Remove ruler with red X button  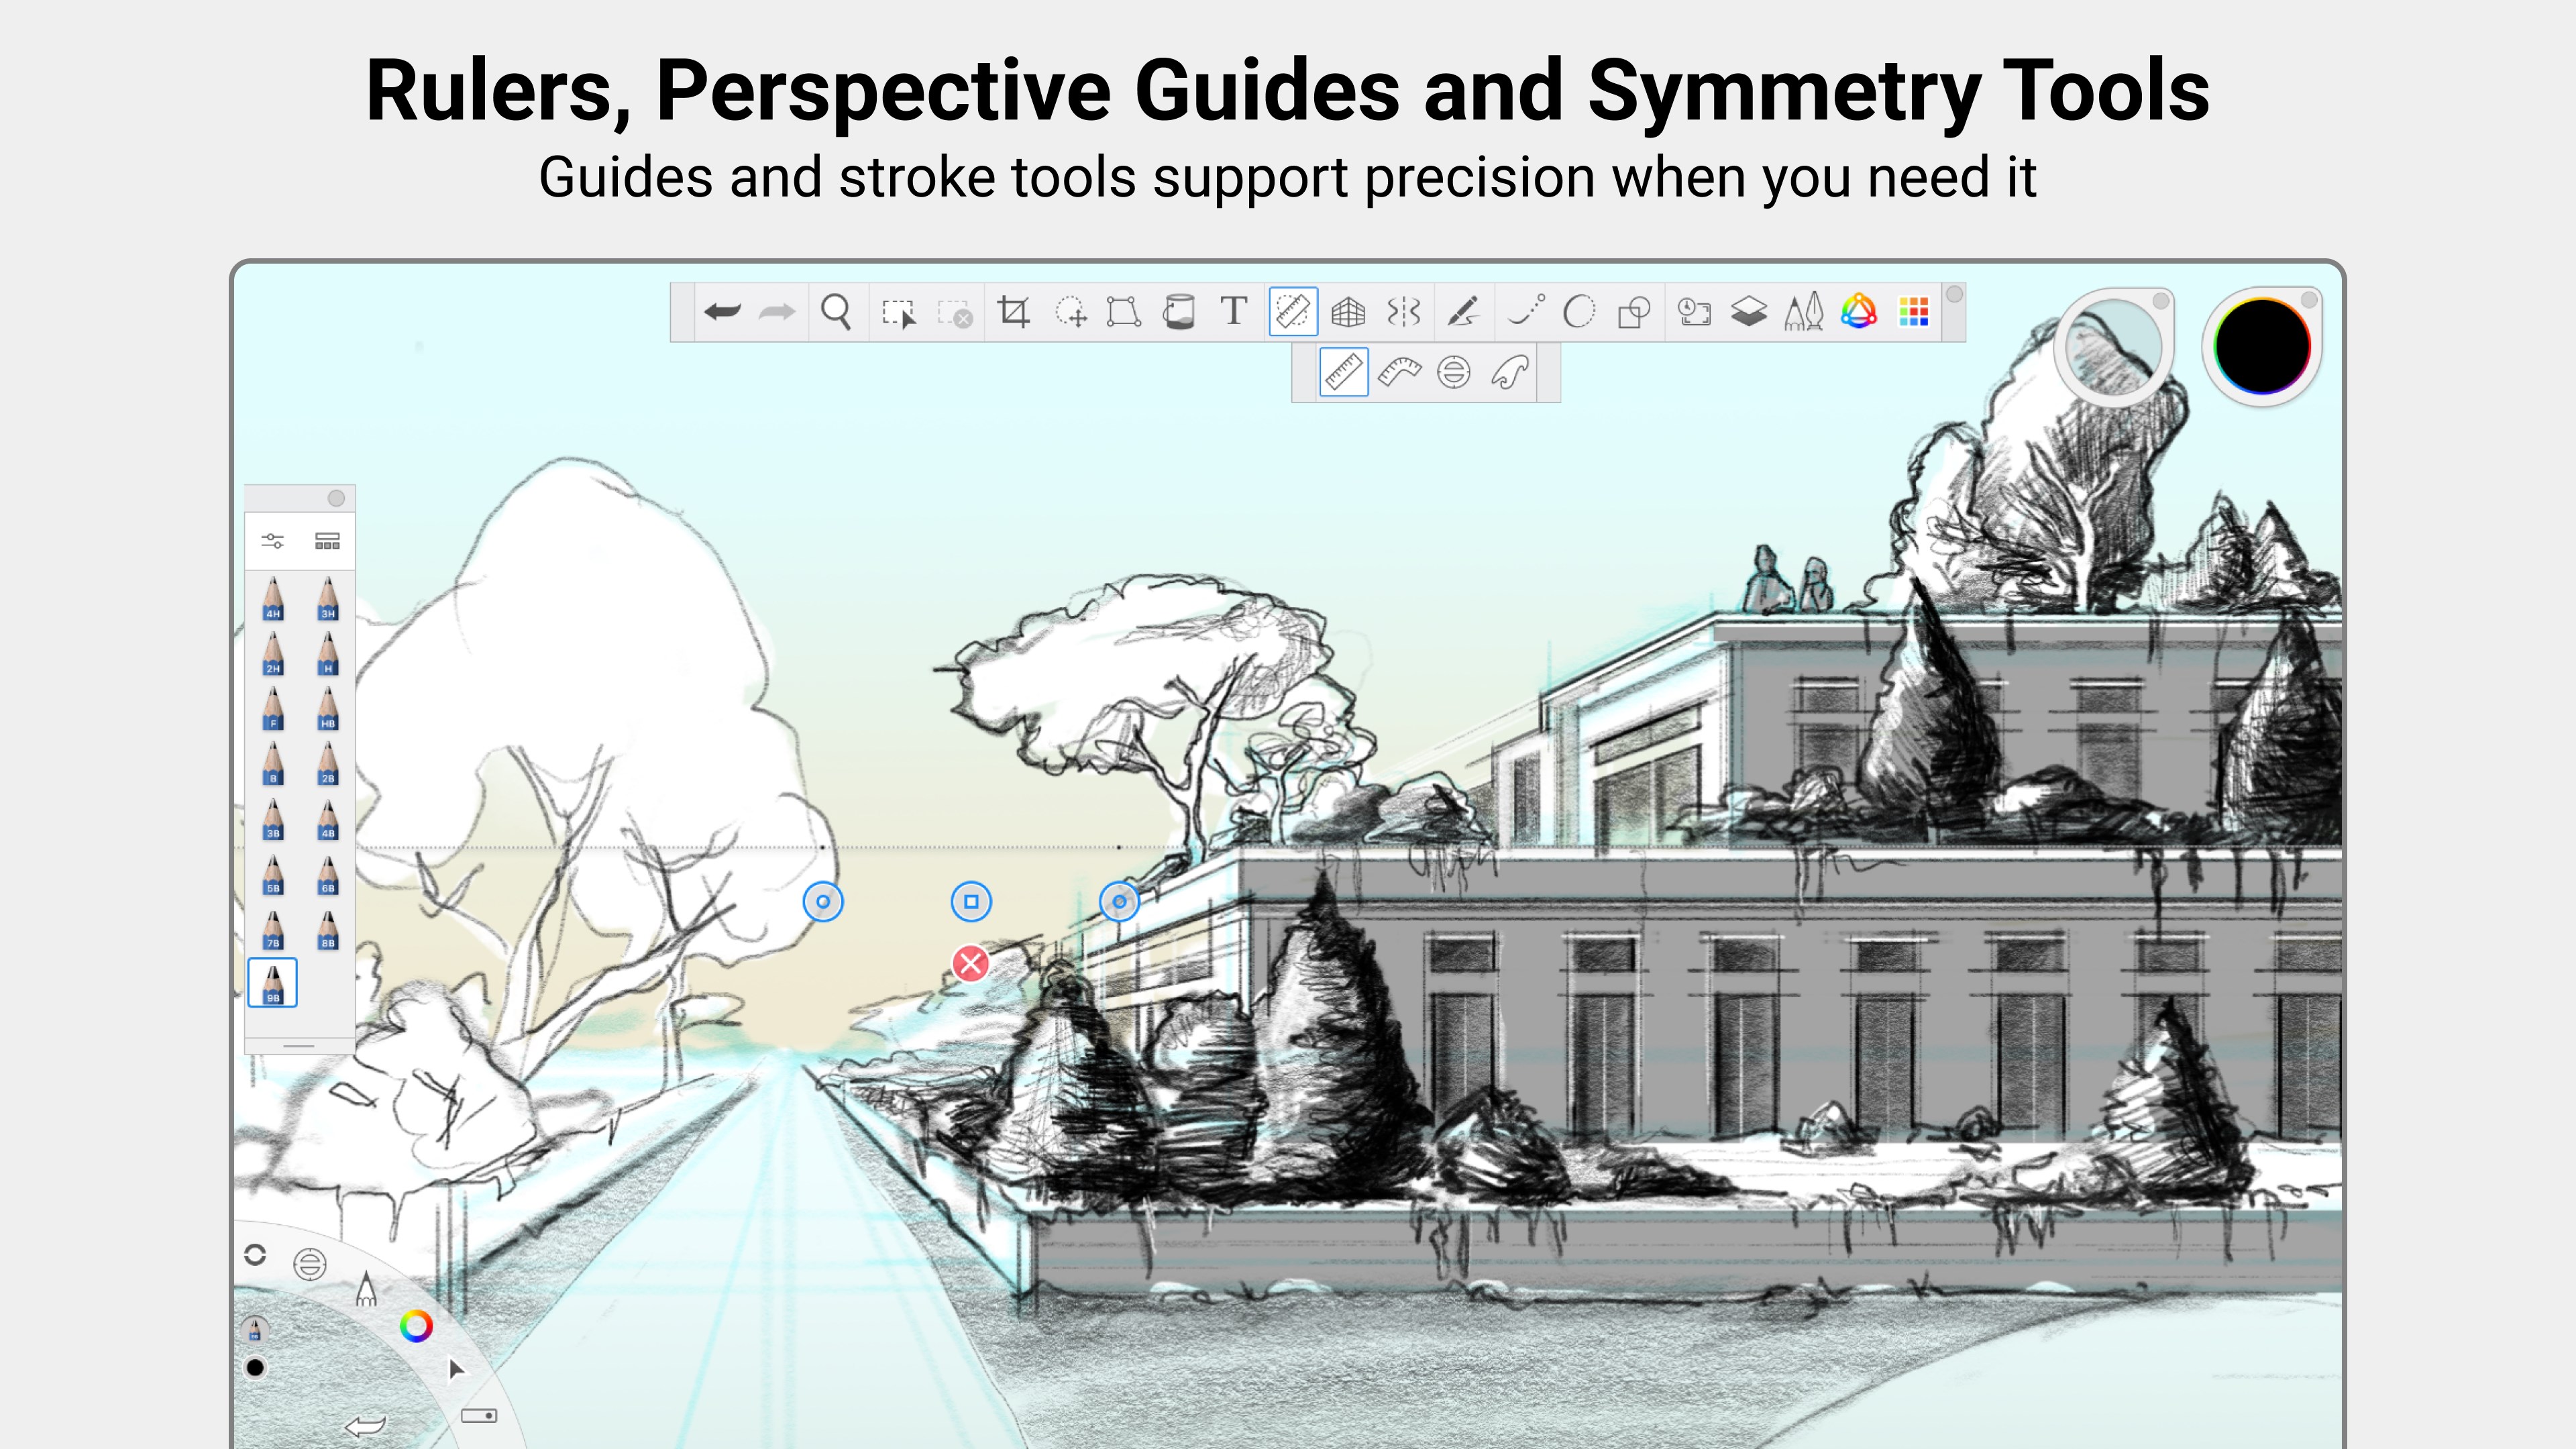pyautogui.click(x=970, y=964)
